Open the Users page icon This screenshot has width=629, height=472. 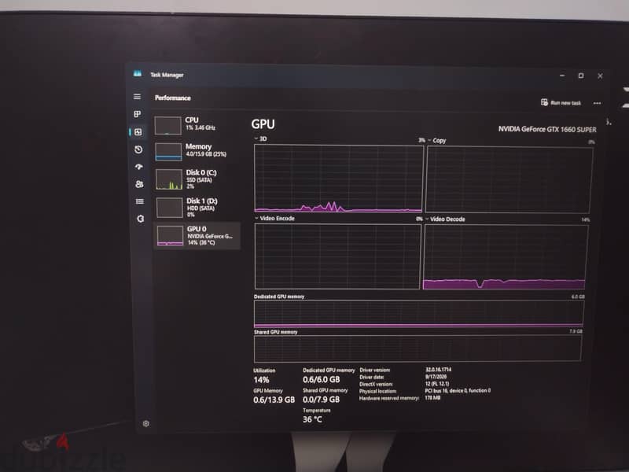pos(139,184)
